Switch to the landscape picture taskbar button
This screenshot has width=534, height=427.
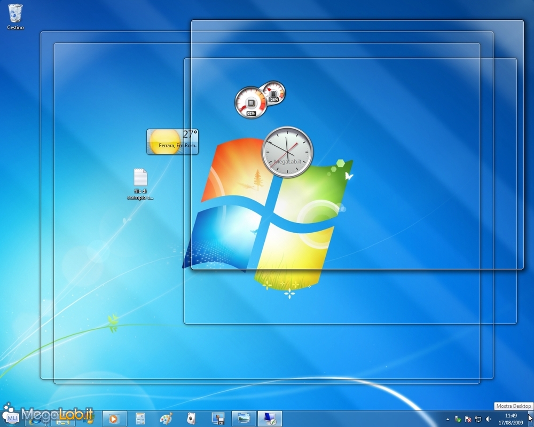click(244, 418)
